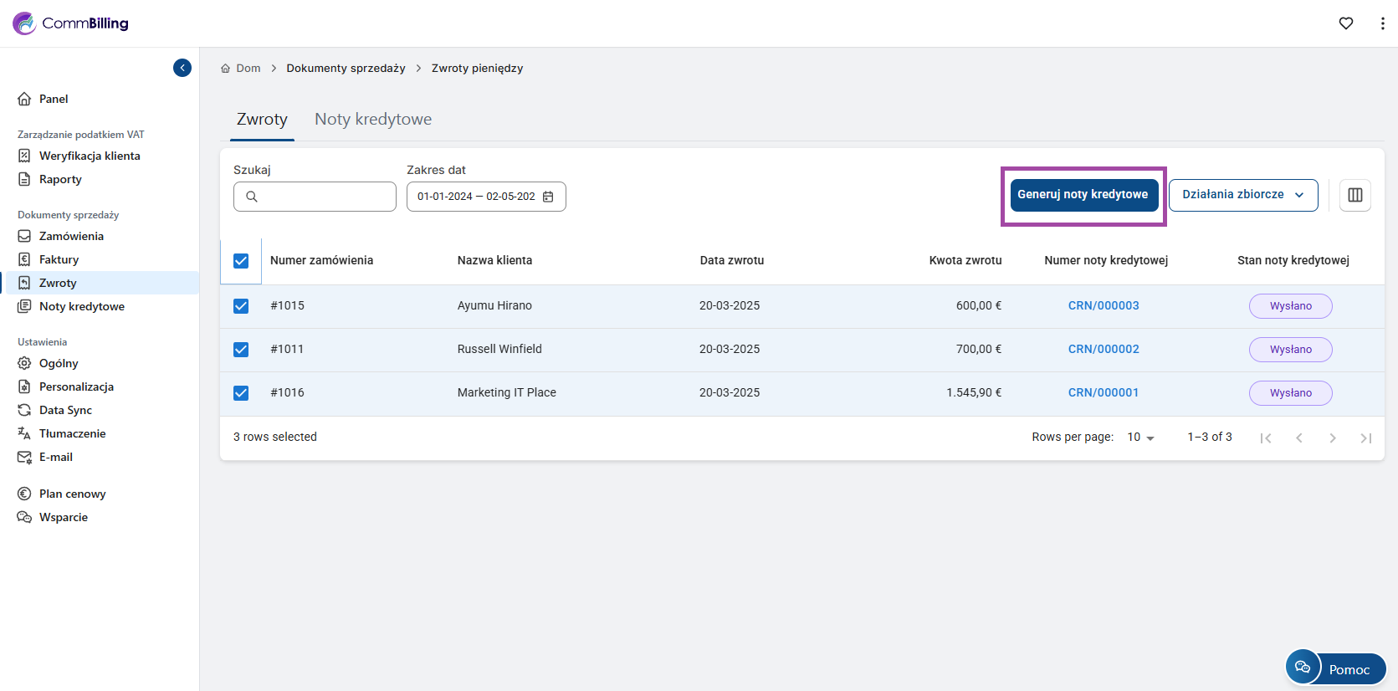Open the Pomoc chat widget

coord(1335,668)
